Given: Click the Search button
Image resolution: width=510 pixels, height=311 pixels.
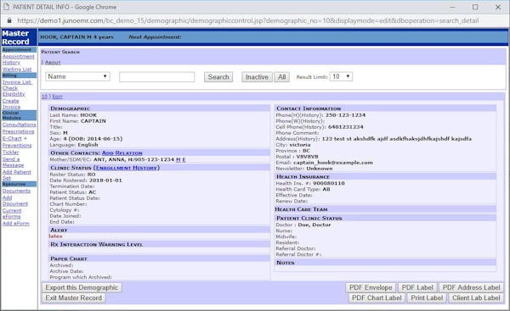Looking at the screenshot, I should 218,77.
